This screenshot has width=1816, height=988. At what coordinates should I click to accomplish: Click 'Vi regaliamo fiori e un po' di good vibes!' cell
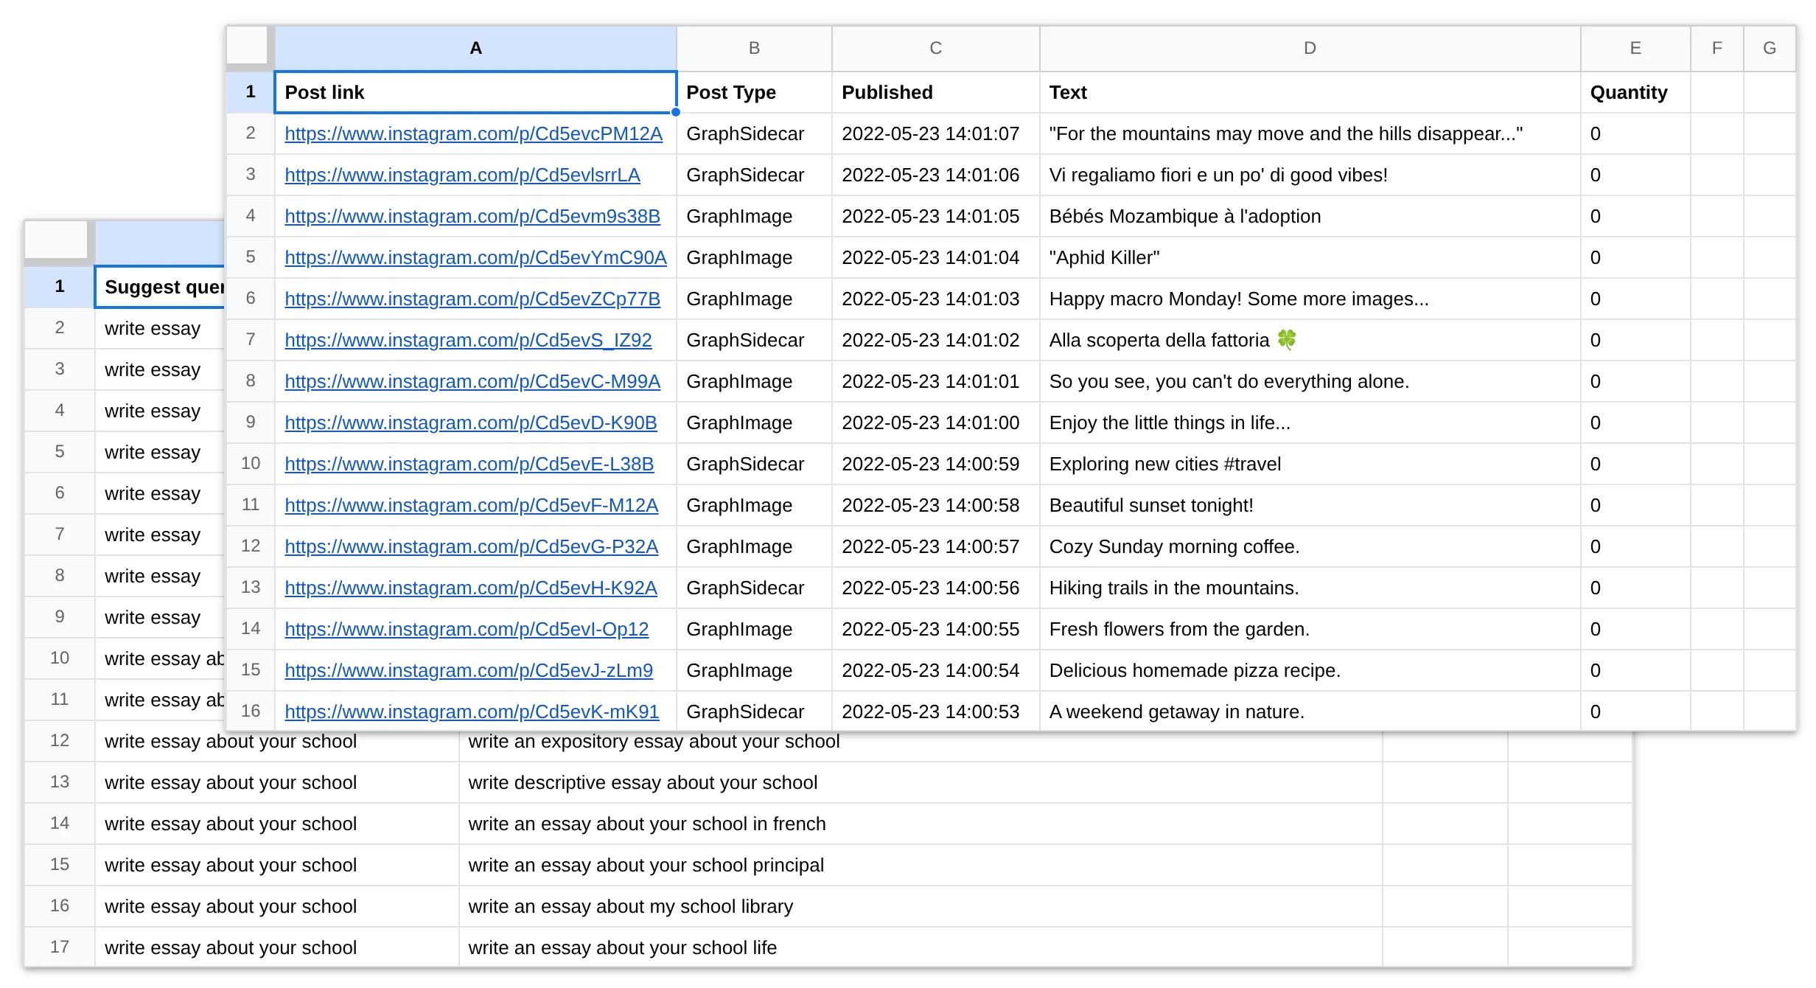tap(1310, 175)
